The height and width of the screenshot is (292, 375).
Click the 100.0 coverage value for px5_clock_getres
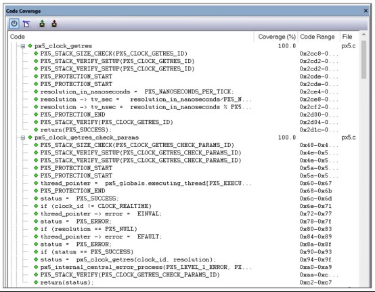coord(287,46)
